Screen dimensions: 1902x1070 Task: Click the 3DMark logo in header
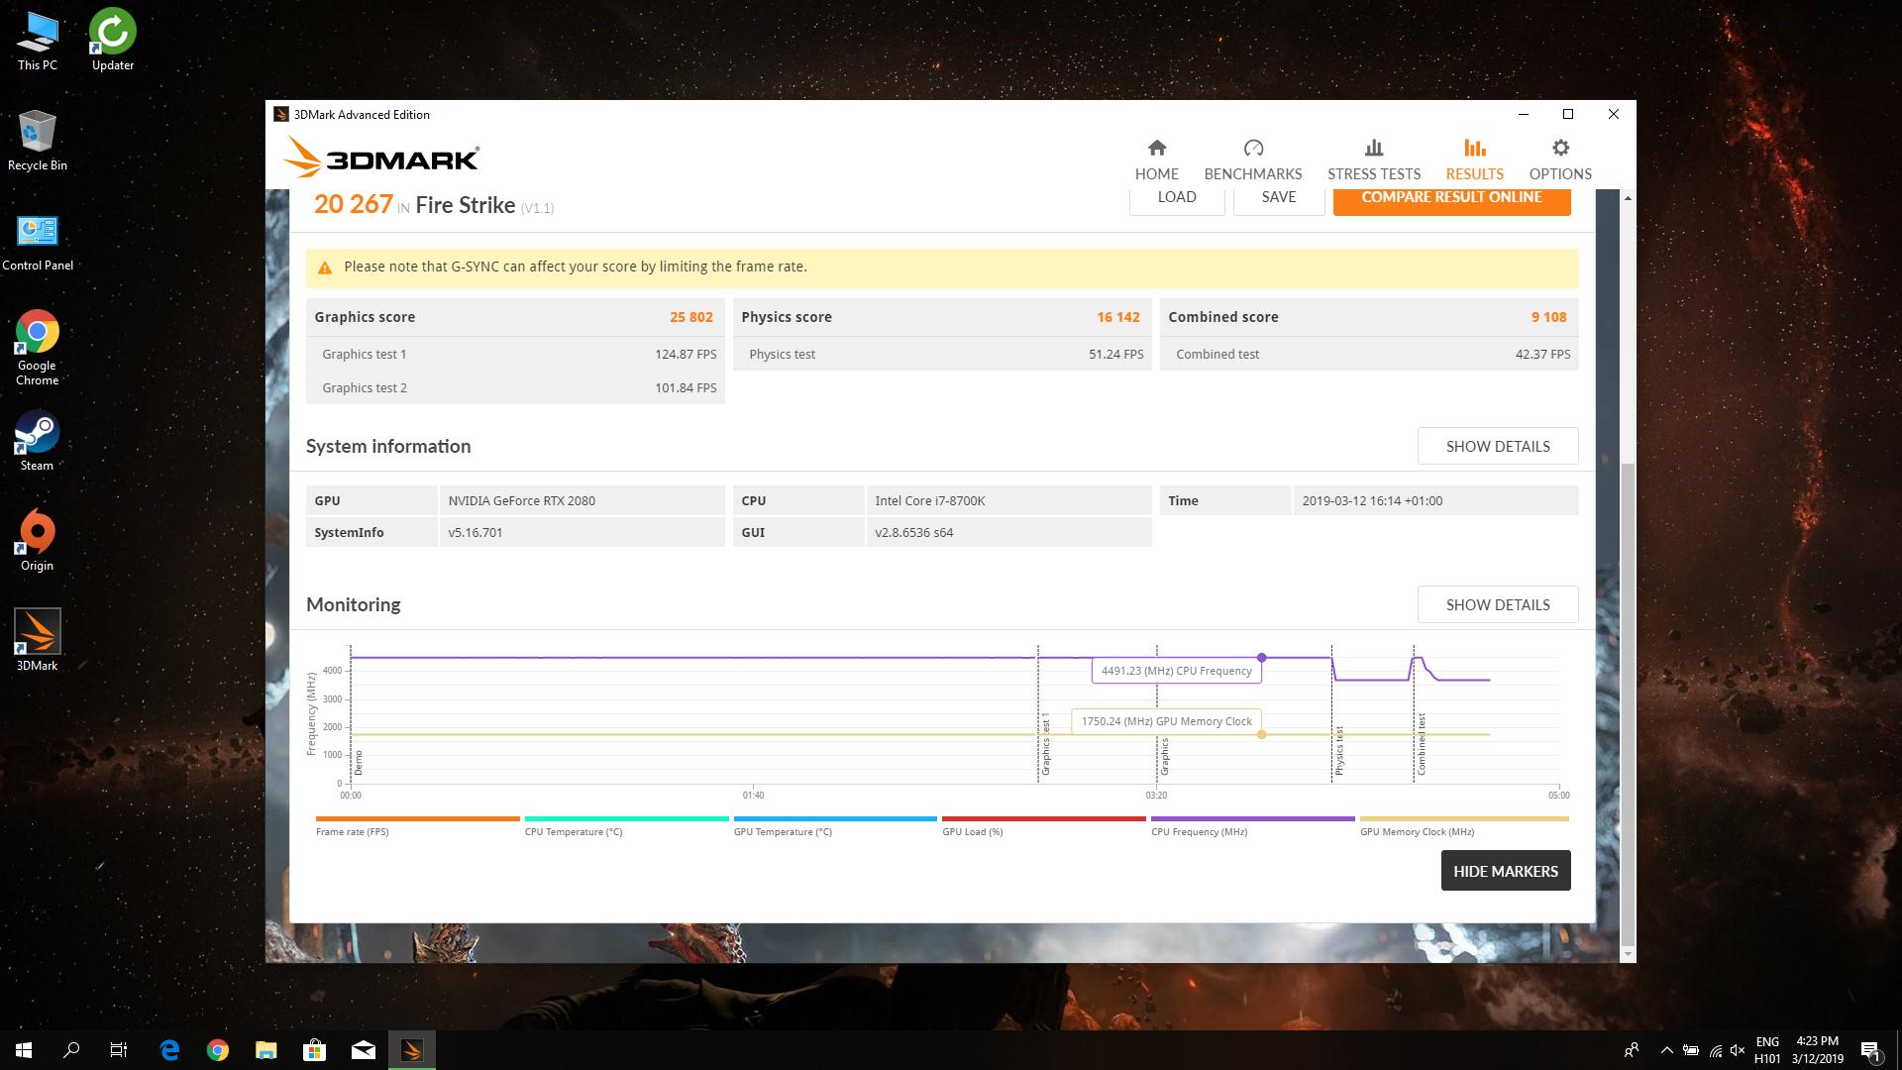[381, 159]
